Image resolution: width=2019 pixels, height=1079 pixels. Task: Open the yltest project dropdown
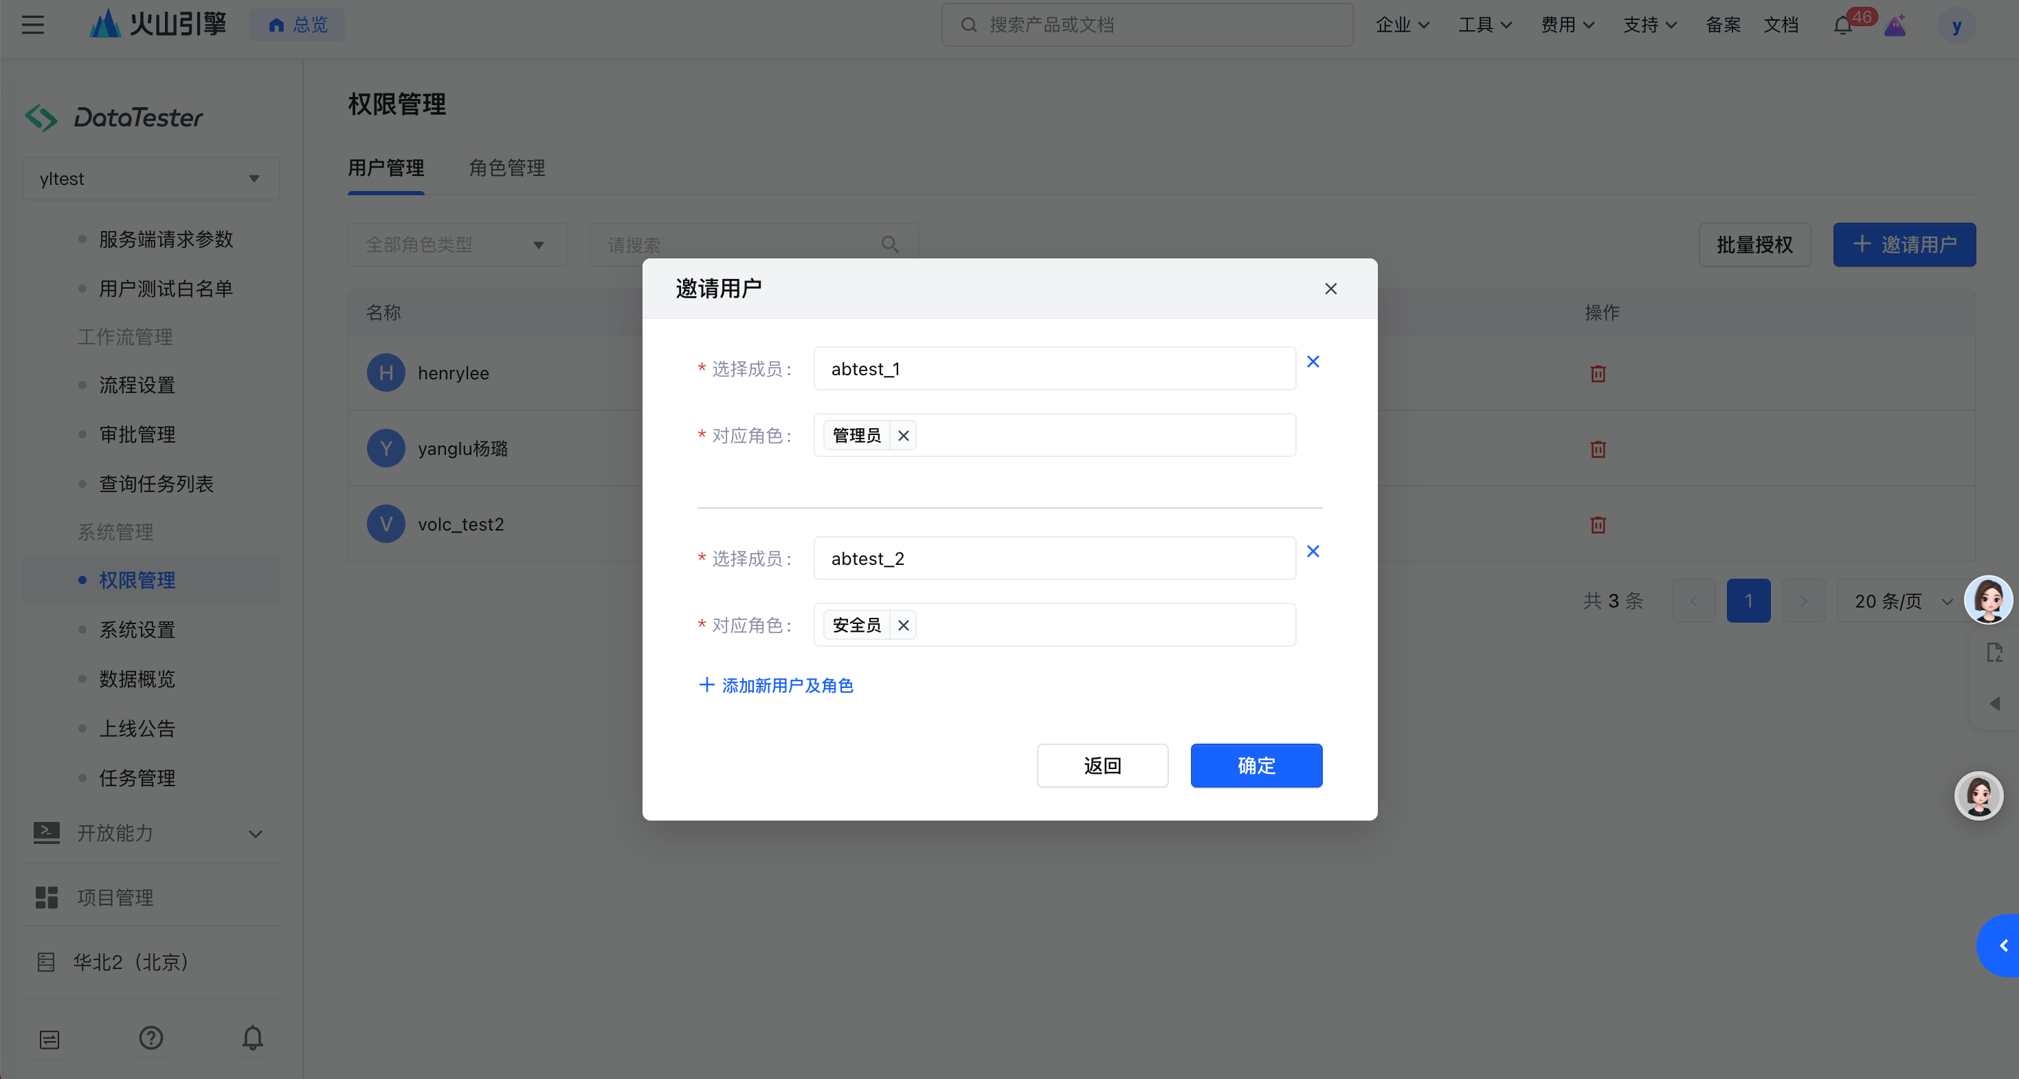[x=150, y=179]
